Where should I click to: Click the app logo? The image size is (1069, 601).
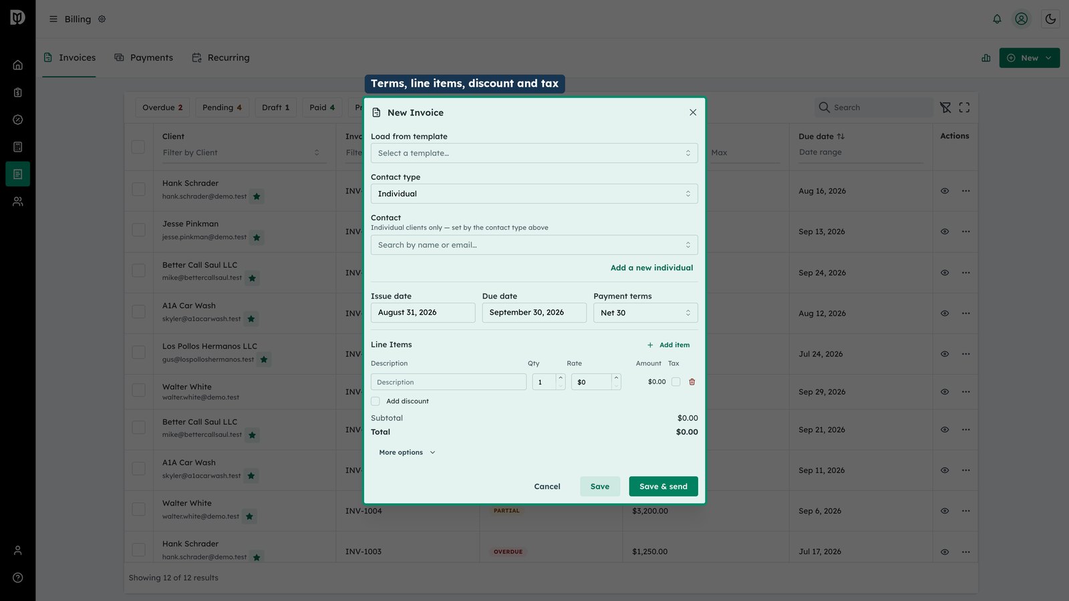[18, 17]
